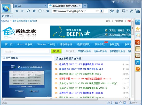142x105 pixels.
Task: Open the notebook sidebar icon
Action: pos(138,55)
